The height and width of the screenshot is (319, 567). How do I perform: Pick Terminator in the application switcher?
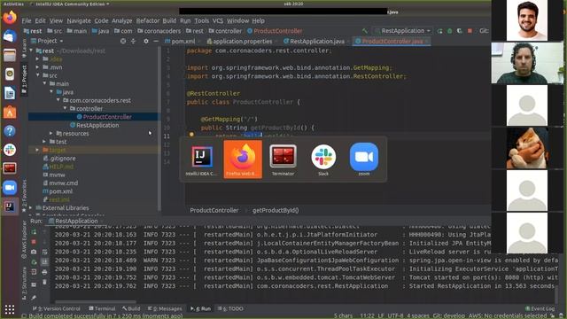[283, 159]
